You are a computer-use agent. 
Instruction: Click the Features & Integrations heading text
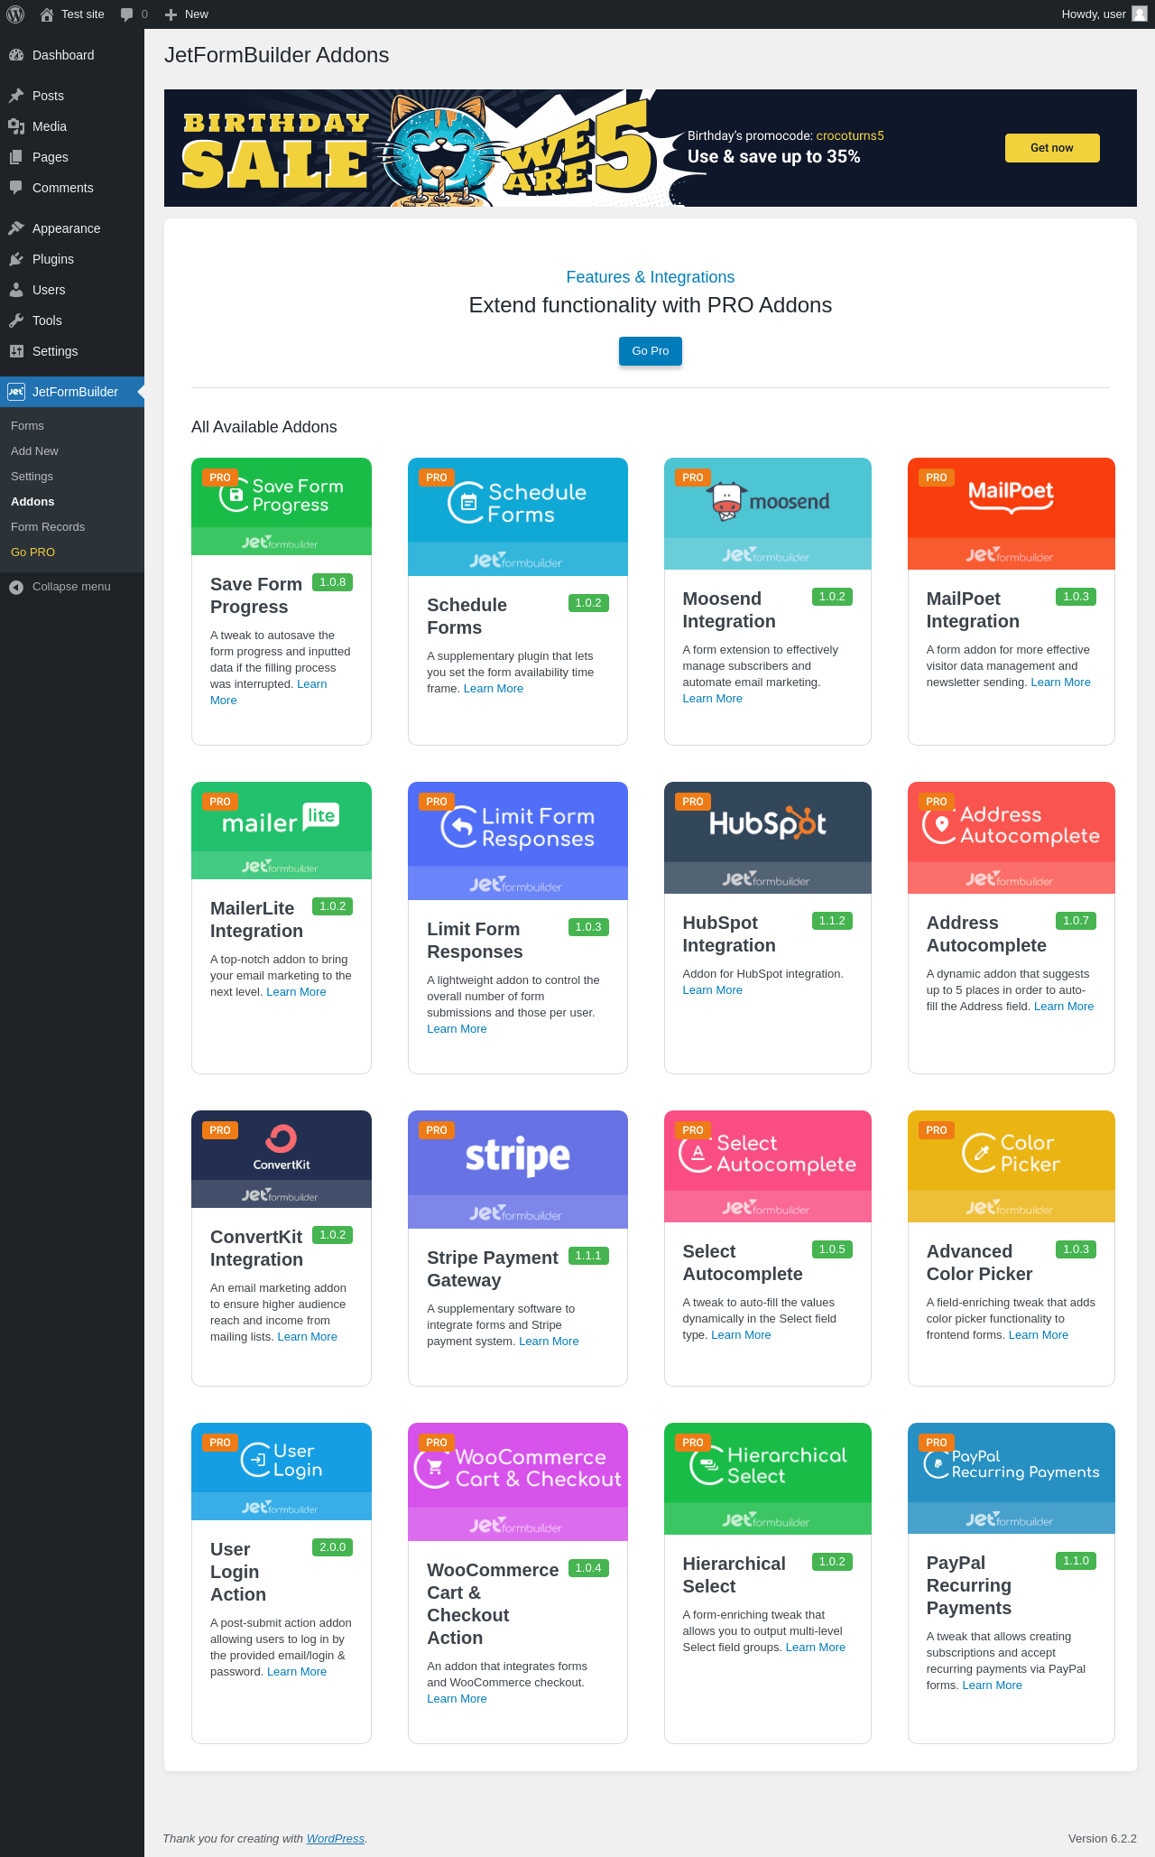pos(651,277)
